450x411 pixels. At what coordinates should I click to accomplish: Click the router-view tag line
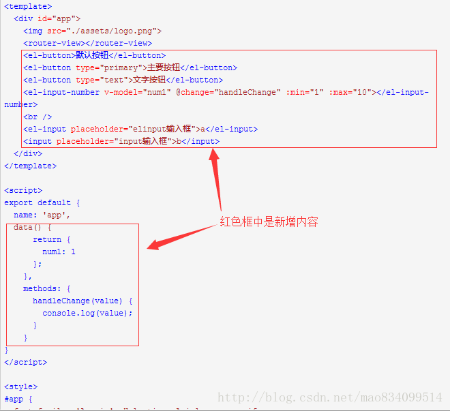(x=87, y=44)
